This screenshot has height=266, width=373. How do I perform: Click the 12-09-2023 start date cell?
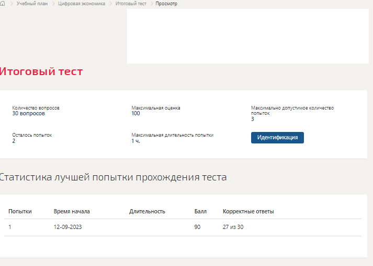coord(68,227)
